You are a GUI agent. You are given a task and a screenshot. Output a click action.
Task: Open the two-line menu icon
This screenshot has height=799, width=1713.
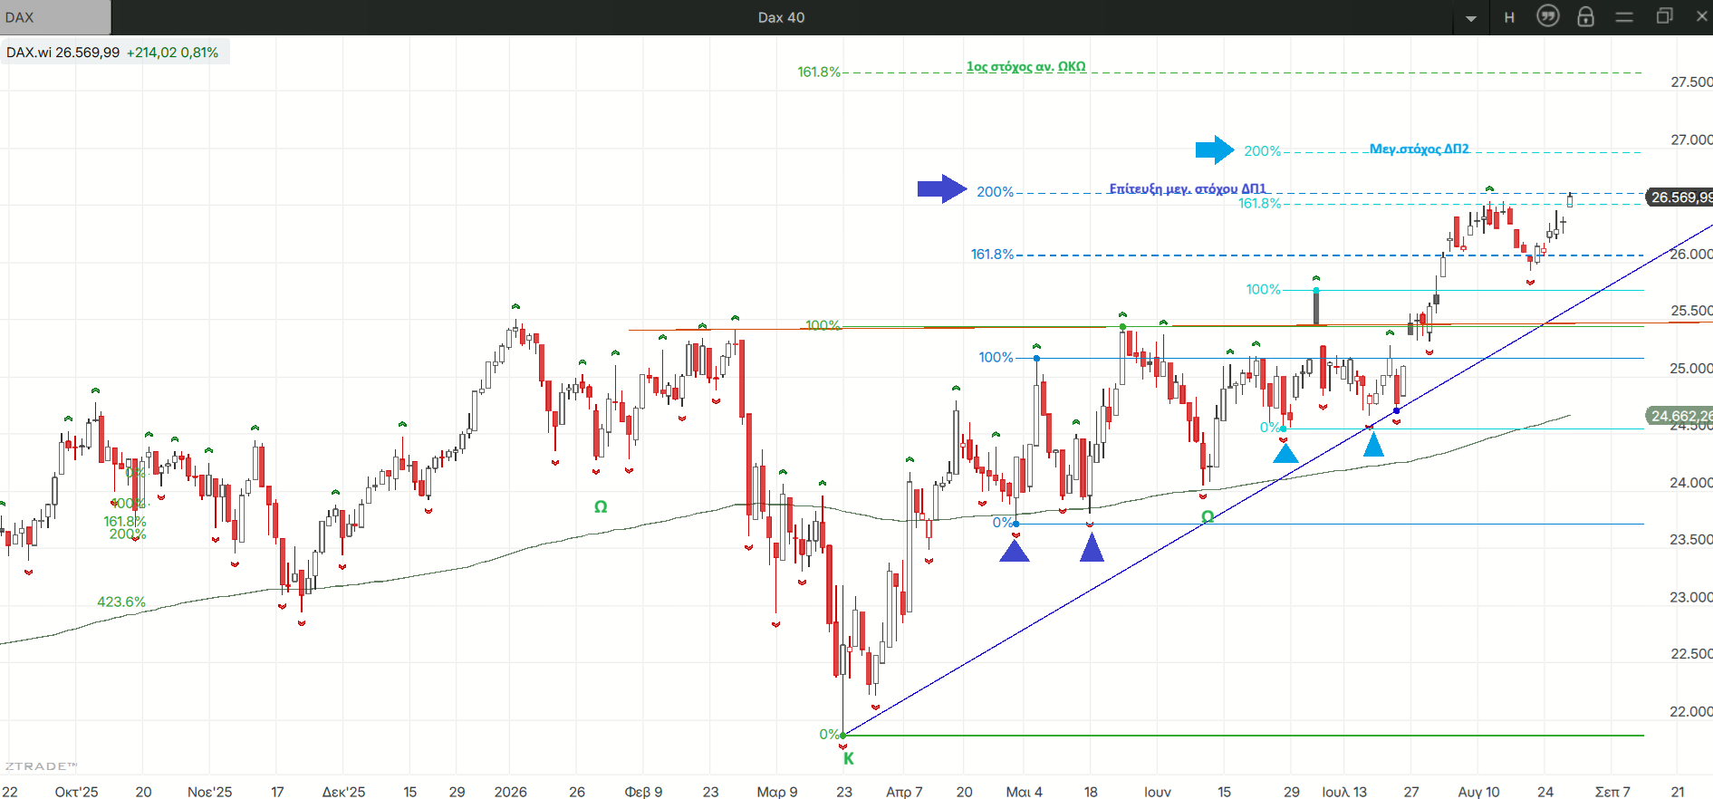1624,17
